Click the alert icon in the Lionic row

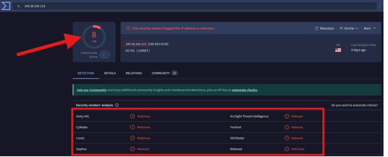point(133,138)
